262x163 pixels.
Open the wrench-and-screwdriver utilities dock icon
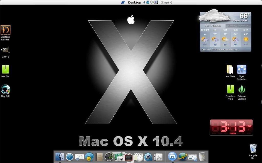(x=158, y=157)
